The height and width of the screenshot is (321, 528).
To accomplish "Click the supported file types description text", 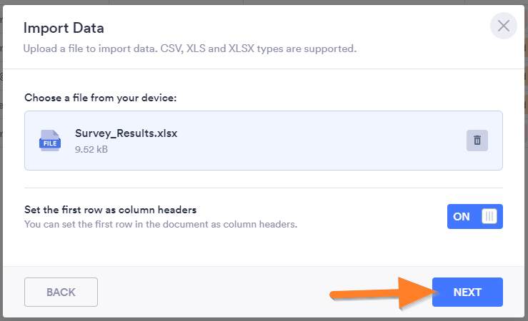I will pyautogui.click(x=189, y=49).
